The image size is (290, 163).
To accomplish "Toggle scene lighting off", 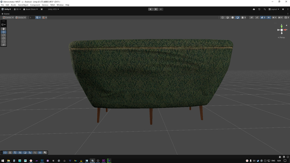I will [257, 17].
